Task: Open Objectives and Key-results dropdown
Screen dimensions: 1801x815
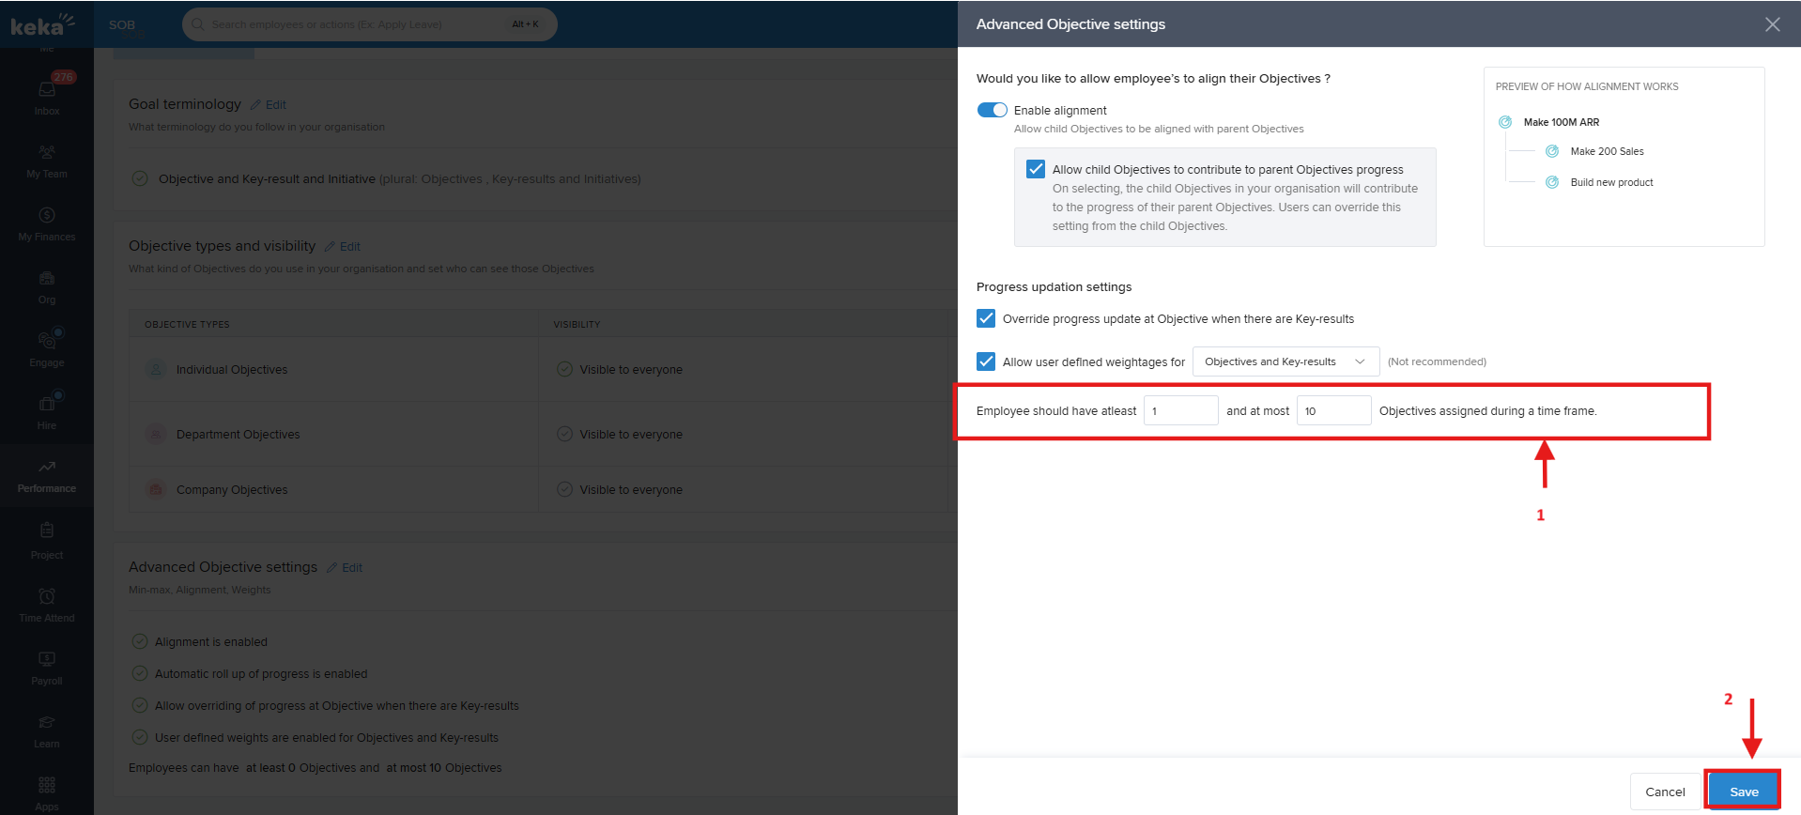Action: [1285, 361]
